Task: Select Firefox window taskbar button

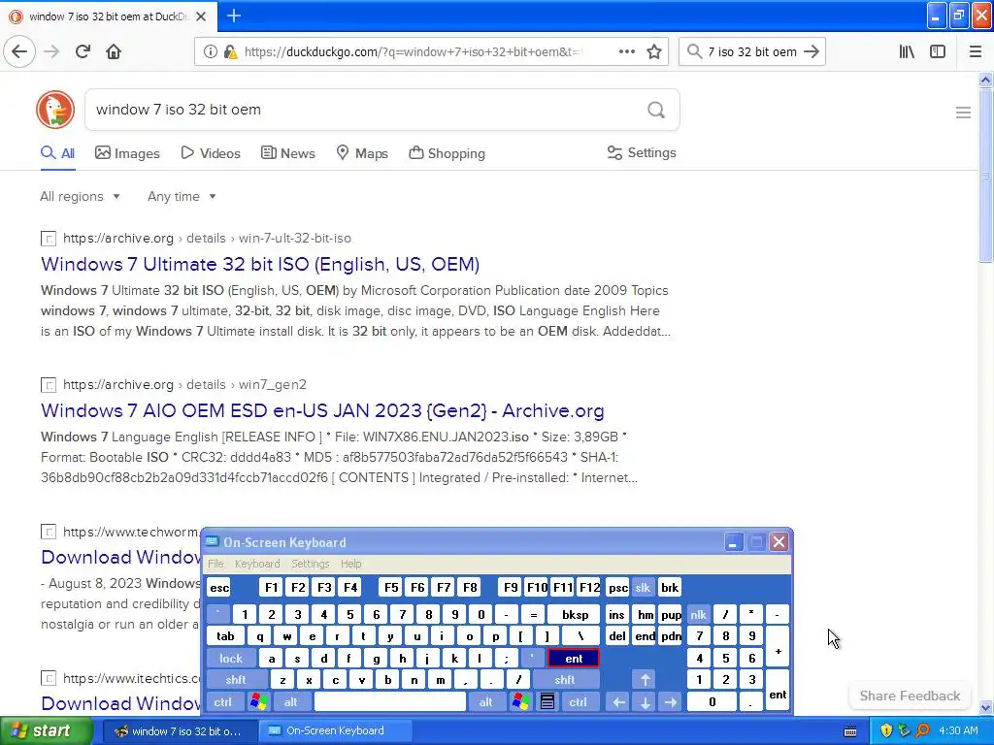Action: coord(180,731)
